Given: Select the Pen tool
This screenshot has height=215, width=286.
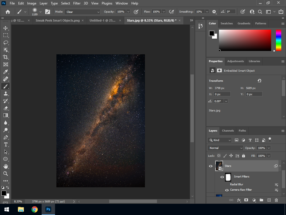Looking at the screenshot, I should click(x=6, y=137).
